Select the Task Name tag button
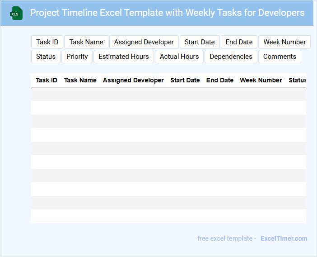The width and height of the screenshot is (317, 257). point(86,42)
